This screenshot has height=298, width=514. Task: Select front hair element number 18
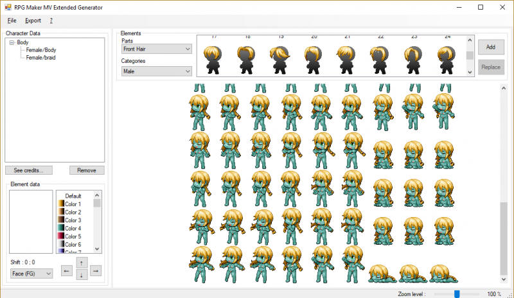click(x=246, y=60)
